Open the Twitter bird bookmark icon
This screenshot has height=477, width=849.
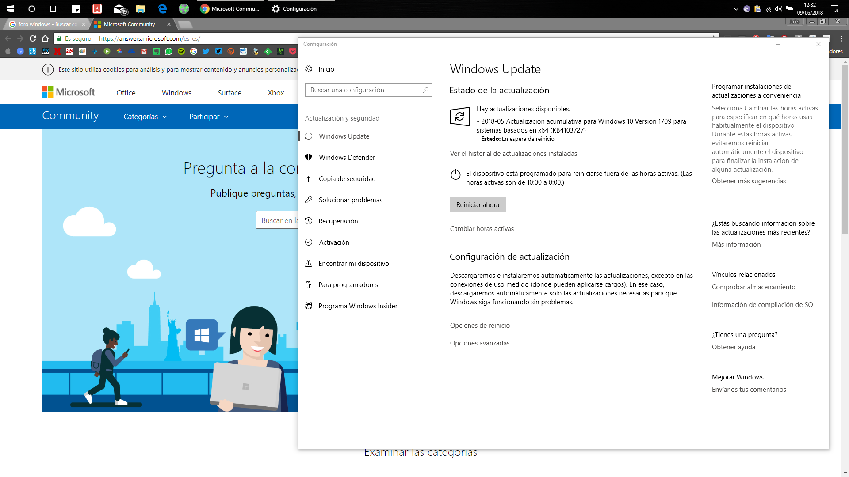206,51
